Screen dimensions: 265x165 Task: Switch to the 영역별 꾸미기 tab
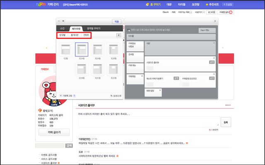(94, 29)
